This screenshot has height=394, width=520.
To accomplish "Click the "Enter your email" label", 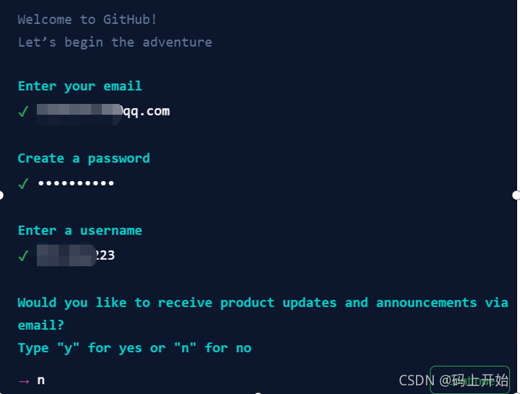I will (80, 86).
